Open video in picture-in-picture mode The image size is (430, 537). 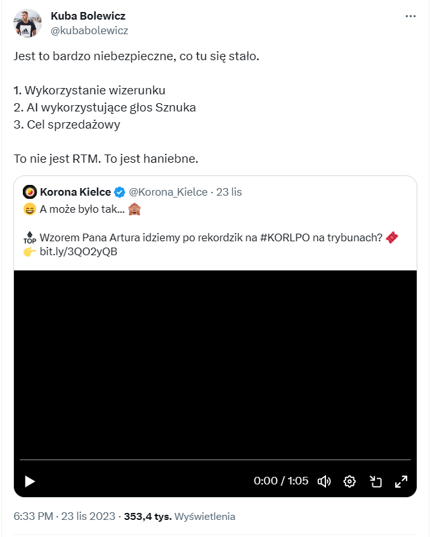tap(375, 481)
